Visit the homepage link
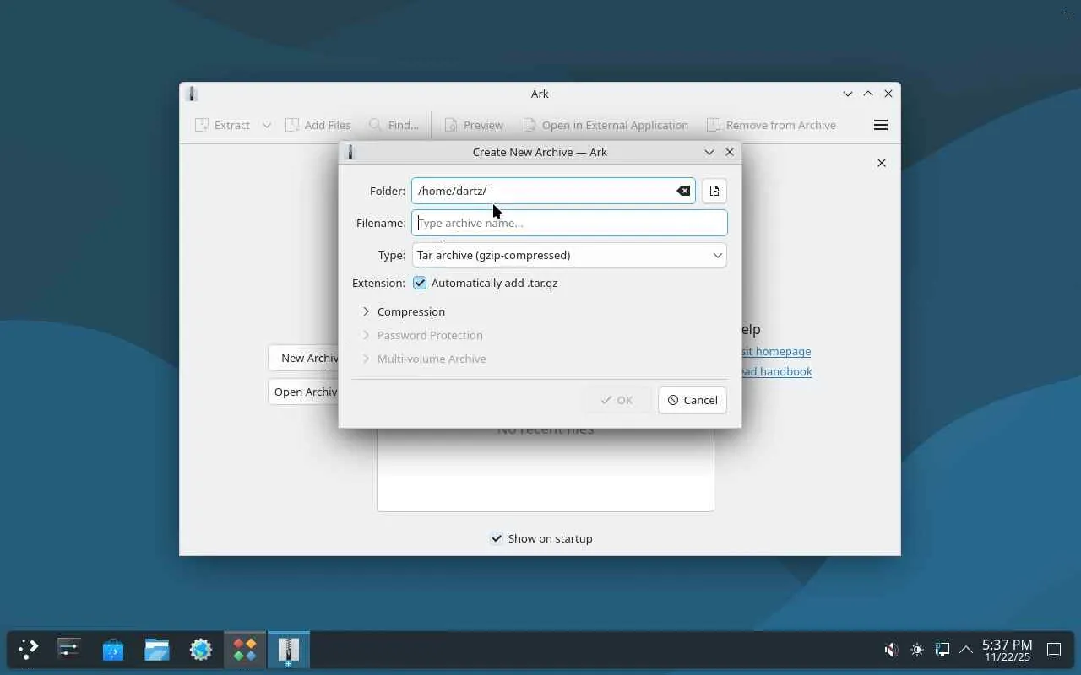Screen dimensions: 1081x675 [775, 351]
